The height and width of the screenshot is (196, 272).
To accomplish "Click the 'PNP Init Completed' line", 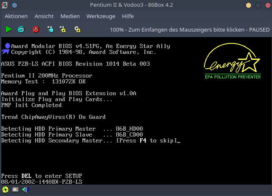I will (31, 105).
